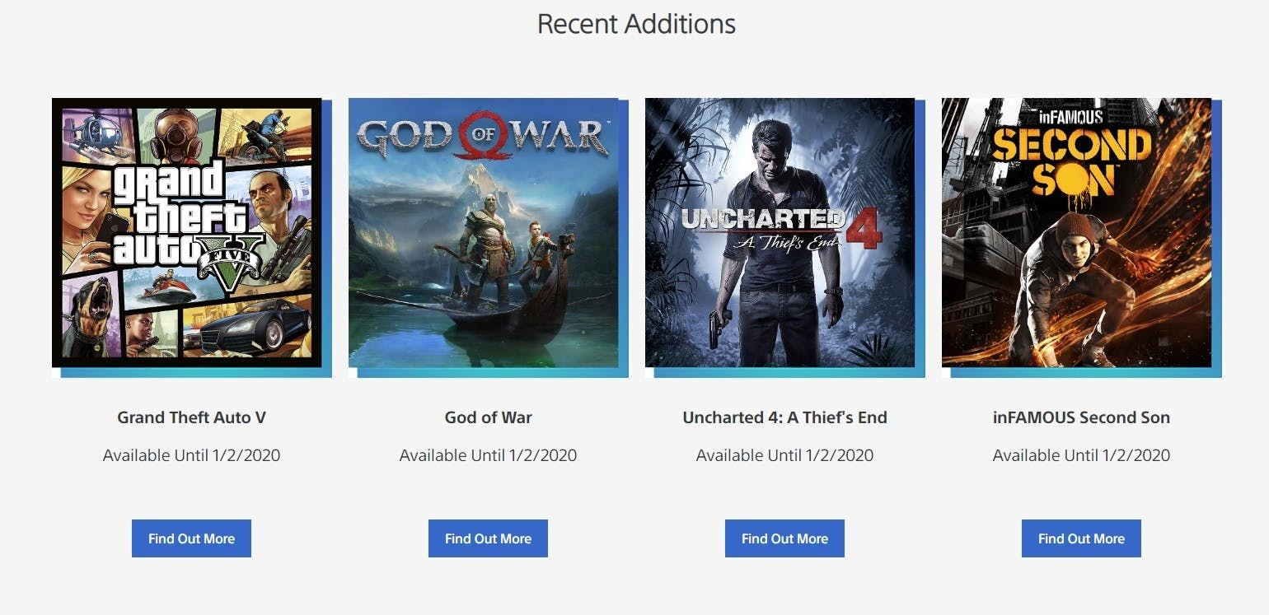Viewport: 1269px width, 615px height.
Task: Click the inFAMOUS Second Son title text
Action: [1081, 417]
